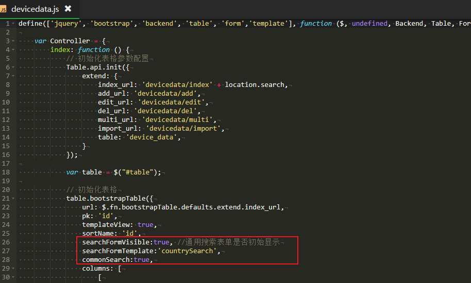This screenshot has width=471, height=283.
Task: Click the 'devicedata/import' string
Action: tap(183, 128)
